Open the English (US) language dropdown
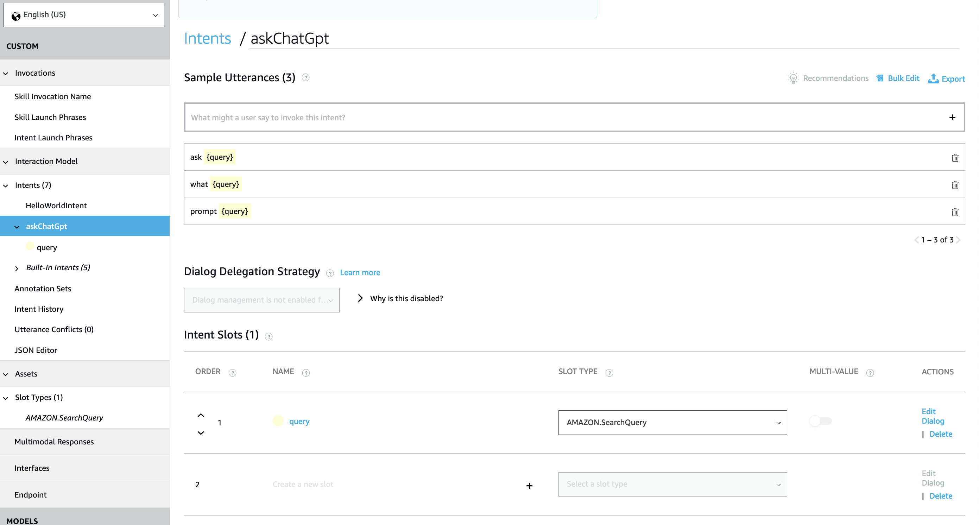 [84, 15]
